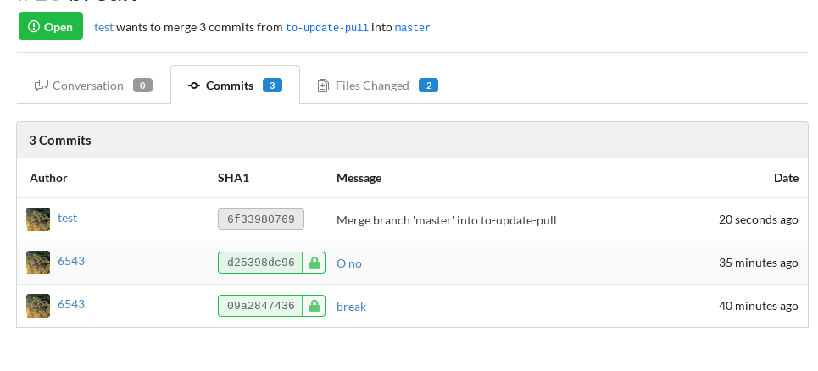Image resolution: width=818 pixels, height=371 pixels.
Task: Click the Conversation speech bubble icon
Action: 42,86
